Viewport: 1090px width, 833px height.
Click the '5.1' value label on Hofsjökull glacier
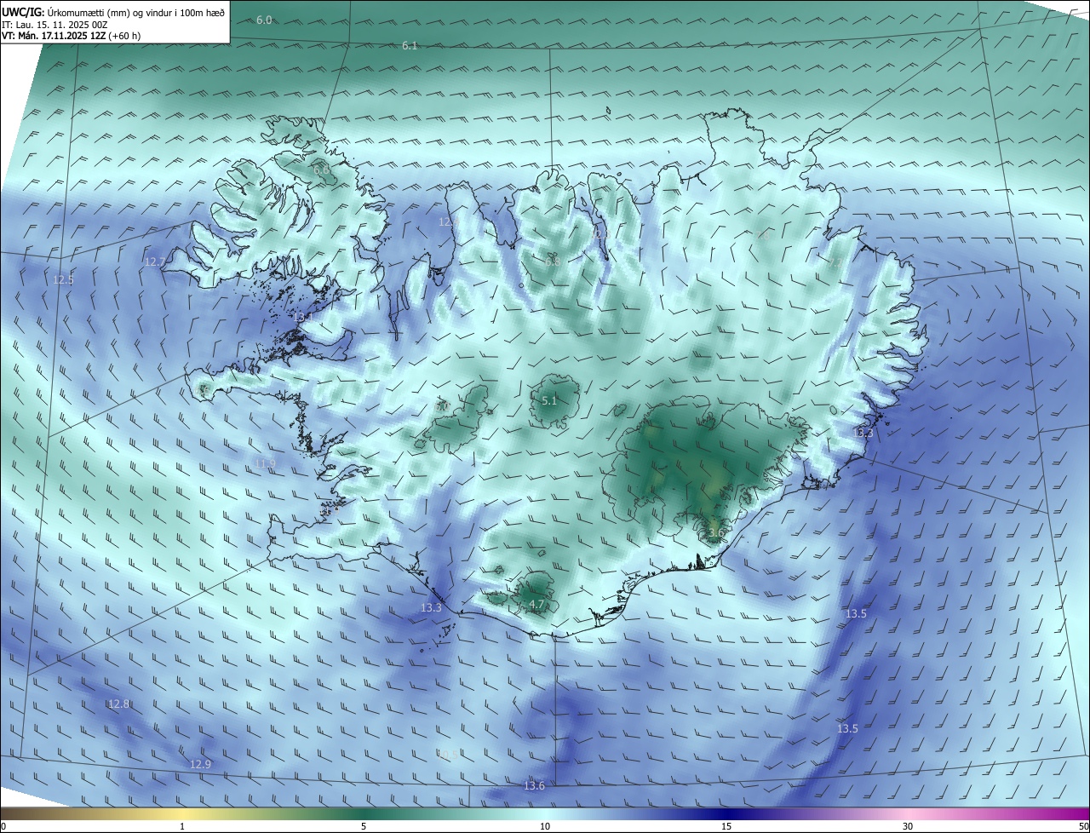(549, 399)
